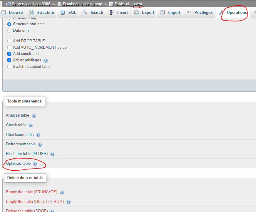Image resolution: width=256 pixels, height=212 pixels.
Task: Click the Privileges tab icon
Action: (x=189, y=13)
